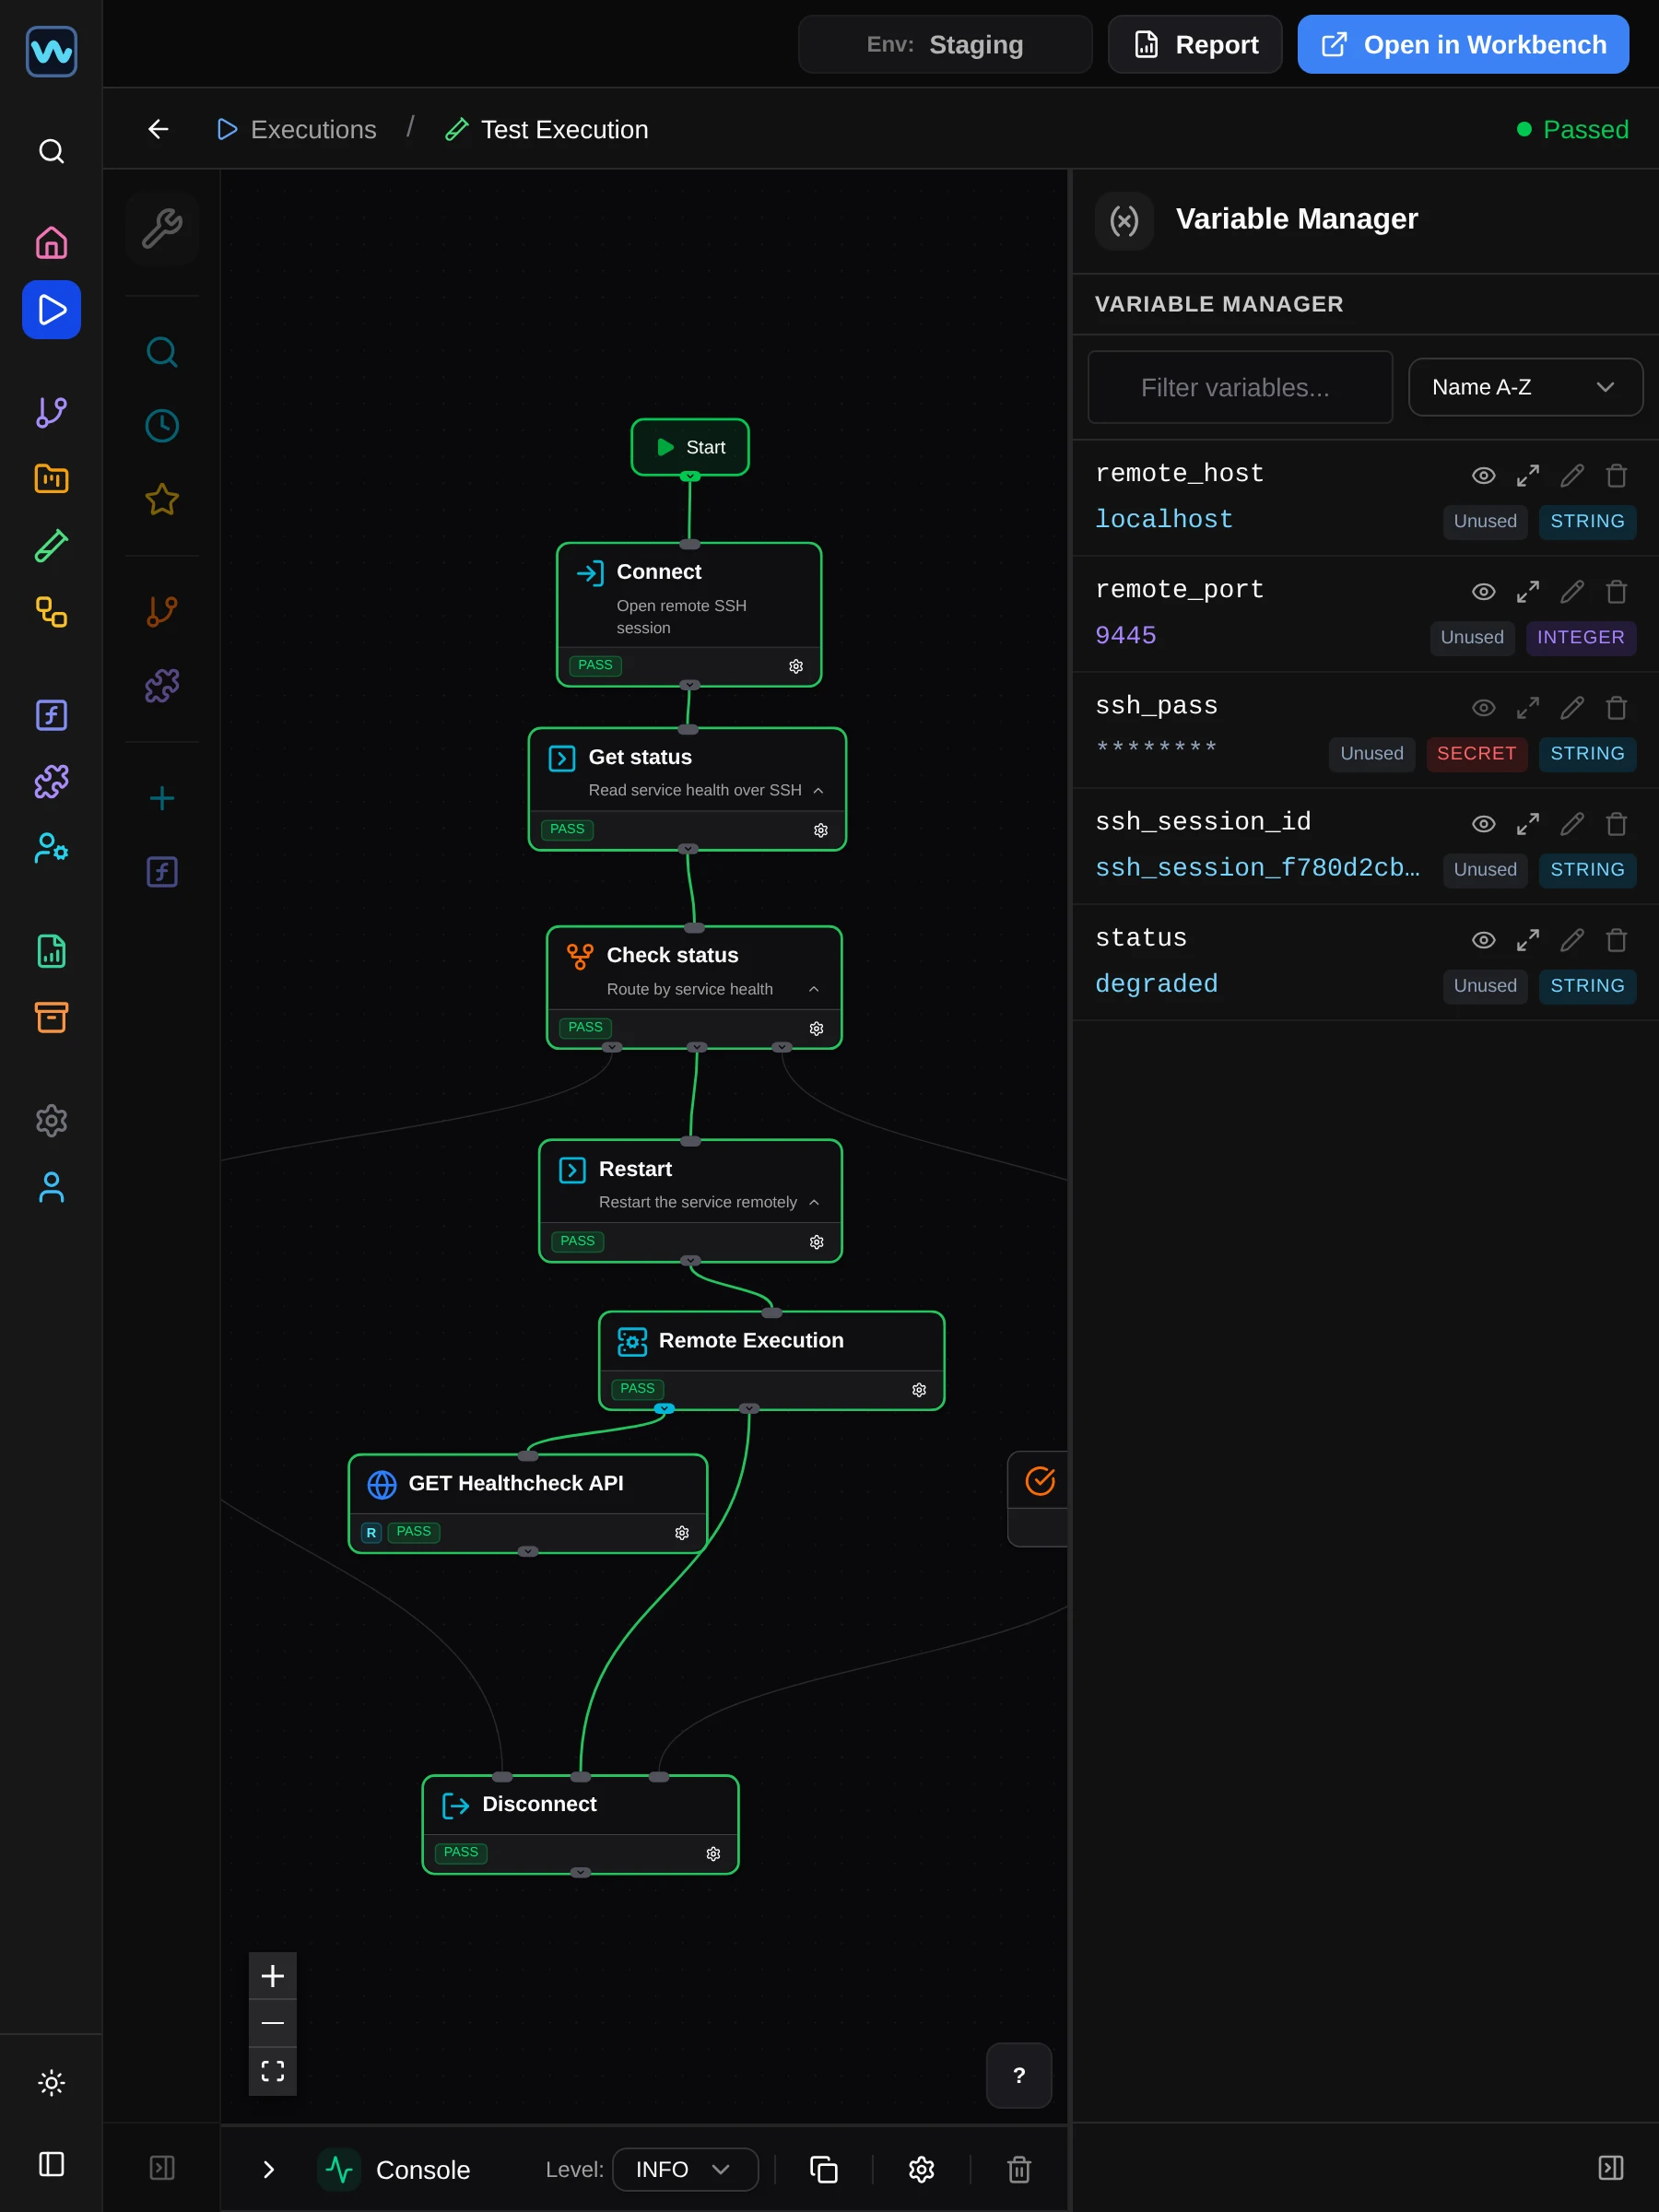Open settings gear on Connect node
Screen dimensions: 1659x2212
(x=796, y=666)
